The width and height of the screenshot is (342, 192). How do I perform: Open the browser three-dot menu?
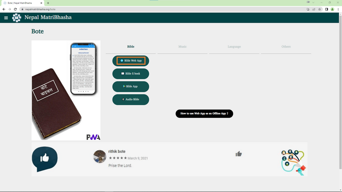coord(338,9)
